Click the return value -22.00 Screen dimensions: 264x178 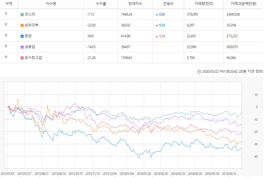pos(91,25)
